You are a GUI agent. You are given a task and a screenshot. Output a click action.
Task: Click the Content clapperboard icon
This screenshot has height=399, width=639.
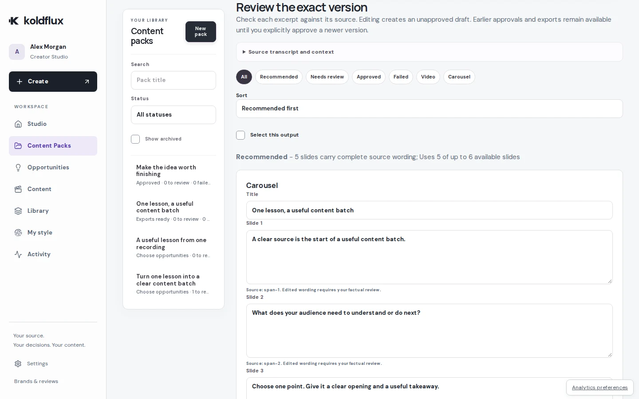pos(18,189)
